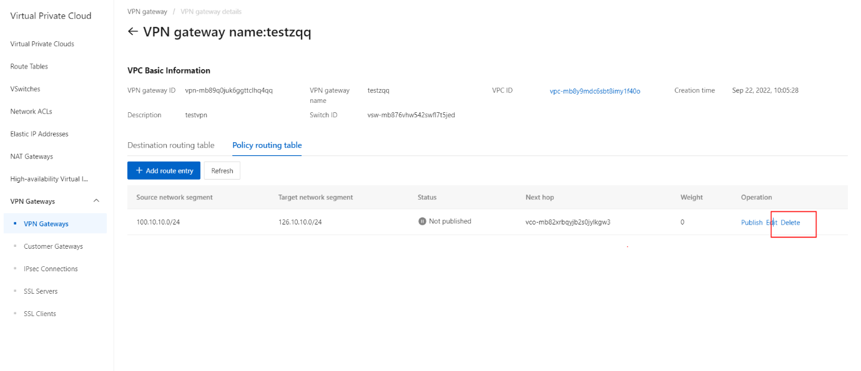This screenshot has width=861, height=371.
Task: Switch to Destination routing table tab
Action: click(x=170, y=145)
